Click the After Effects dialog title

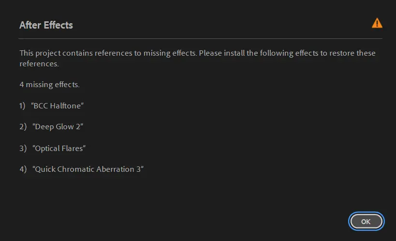click(46, 25)
